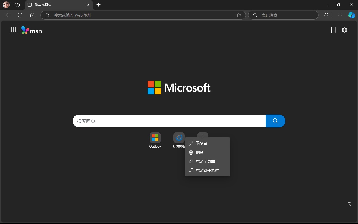Open the Outlook quick link
Screen dimensions: 358x224
pyautogui.click(x=155, y=141)
